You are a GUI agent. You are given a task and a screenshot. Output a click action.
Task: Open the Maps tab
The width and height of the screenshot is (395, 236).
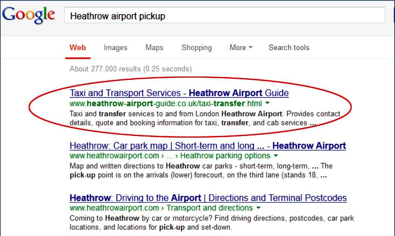[x=154, y=47]
